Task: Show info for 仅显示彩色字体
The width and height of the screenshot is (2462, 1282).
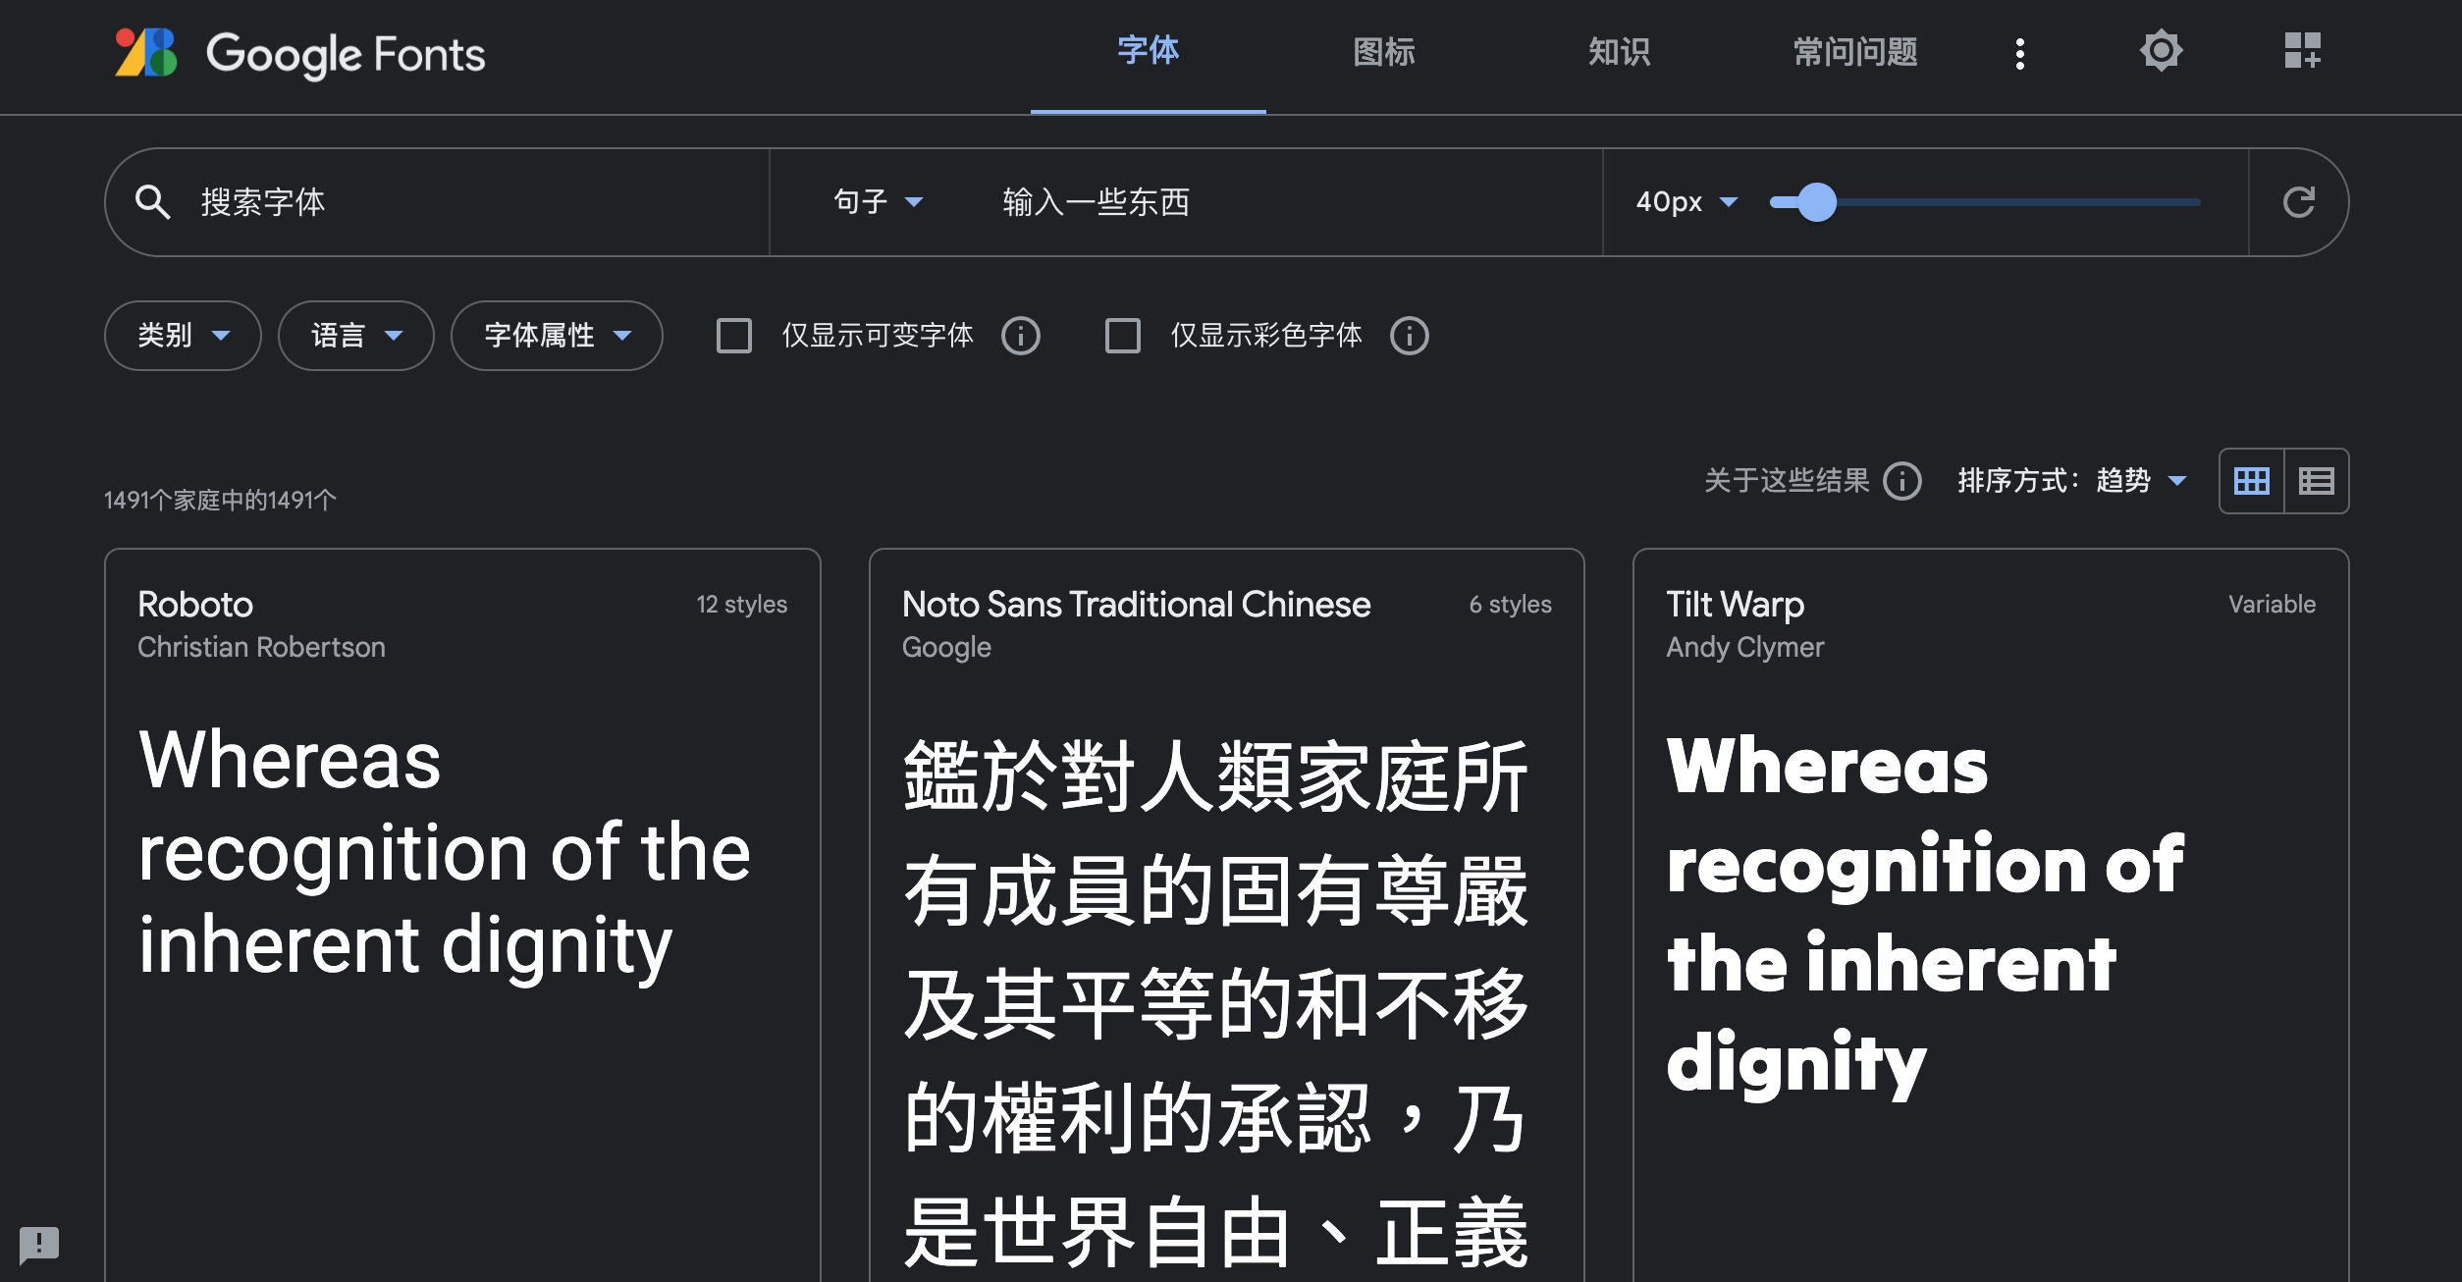Action: tap(1409, 336)
